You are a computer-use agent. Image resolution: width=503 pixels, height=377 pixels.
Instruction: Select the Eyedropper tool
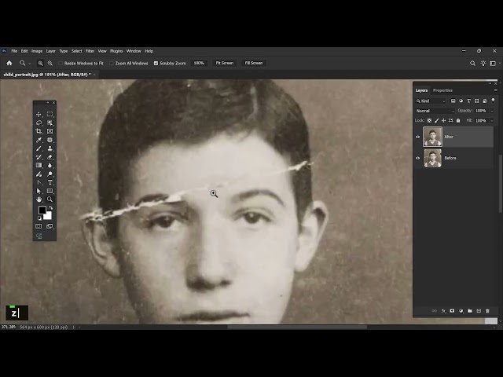39,140
